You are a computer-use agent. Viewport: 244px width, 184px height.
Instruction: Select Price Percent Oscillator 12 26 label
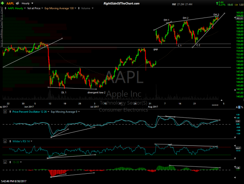(x=30, y=112)
